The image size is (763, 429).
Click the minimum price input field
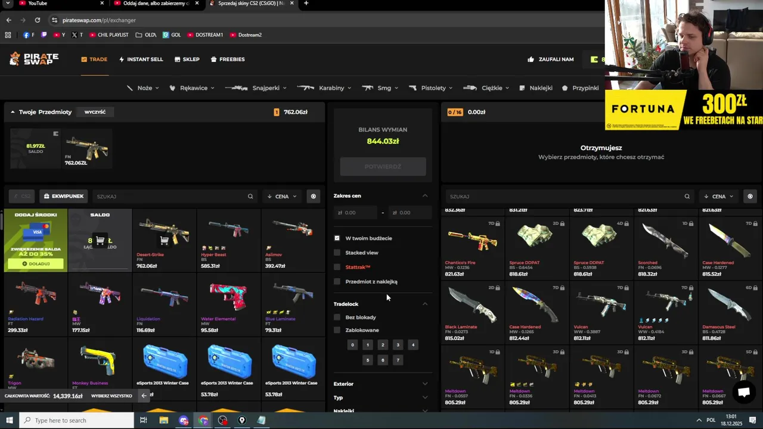pyautogui.click(x=356, y=212)
